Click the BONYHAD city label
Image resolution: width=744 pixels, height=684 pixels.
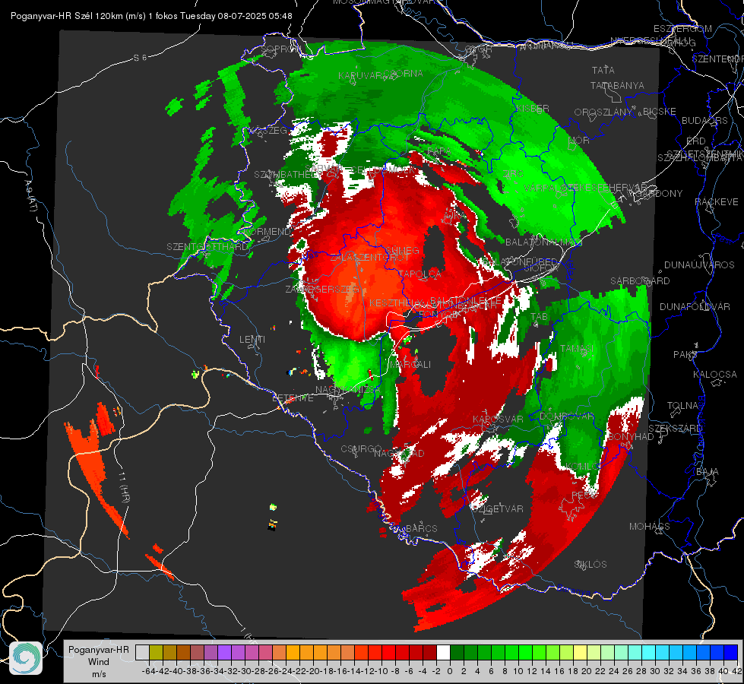tap(631, 437)
